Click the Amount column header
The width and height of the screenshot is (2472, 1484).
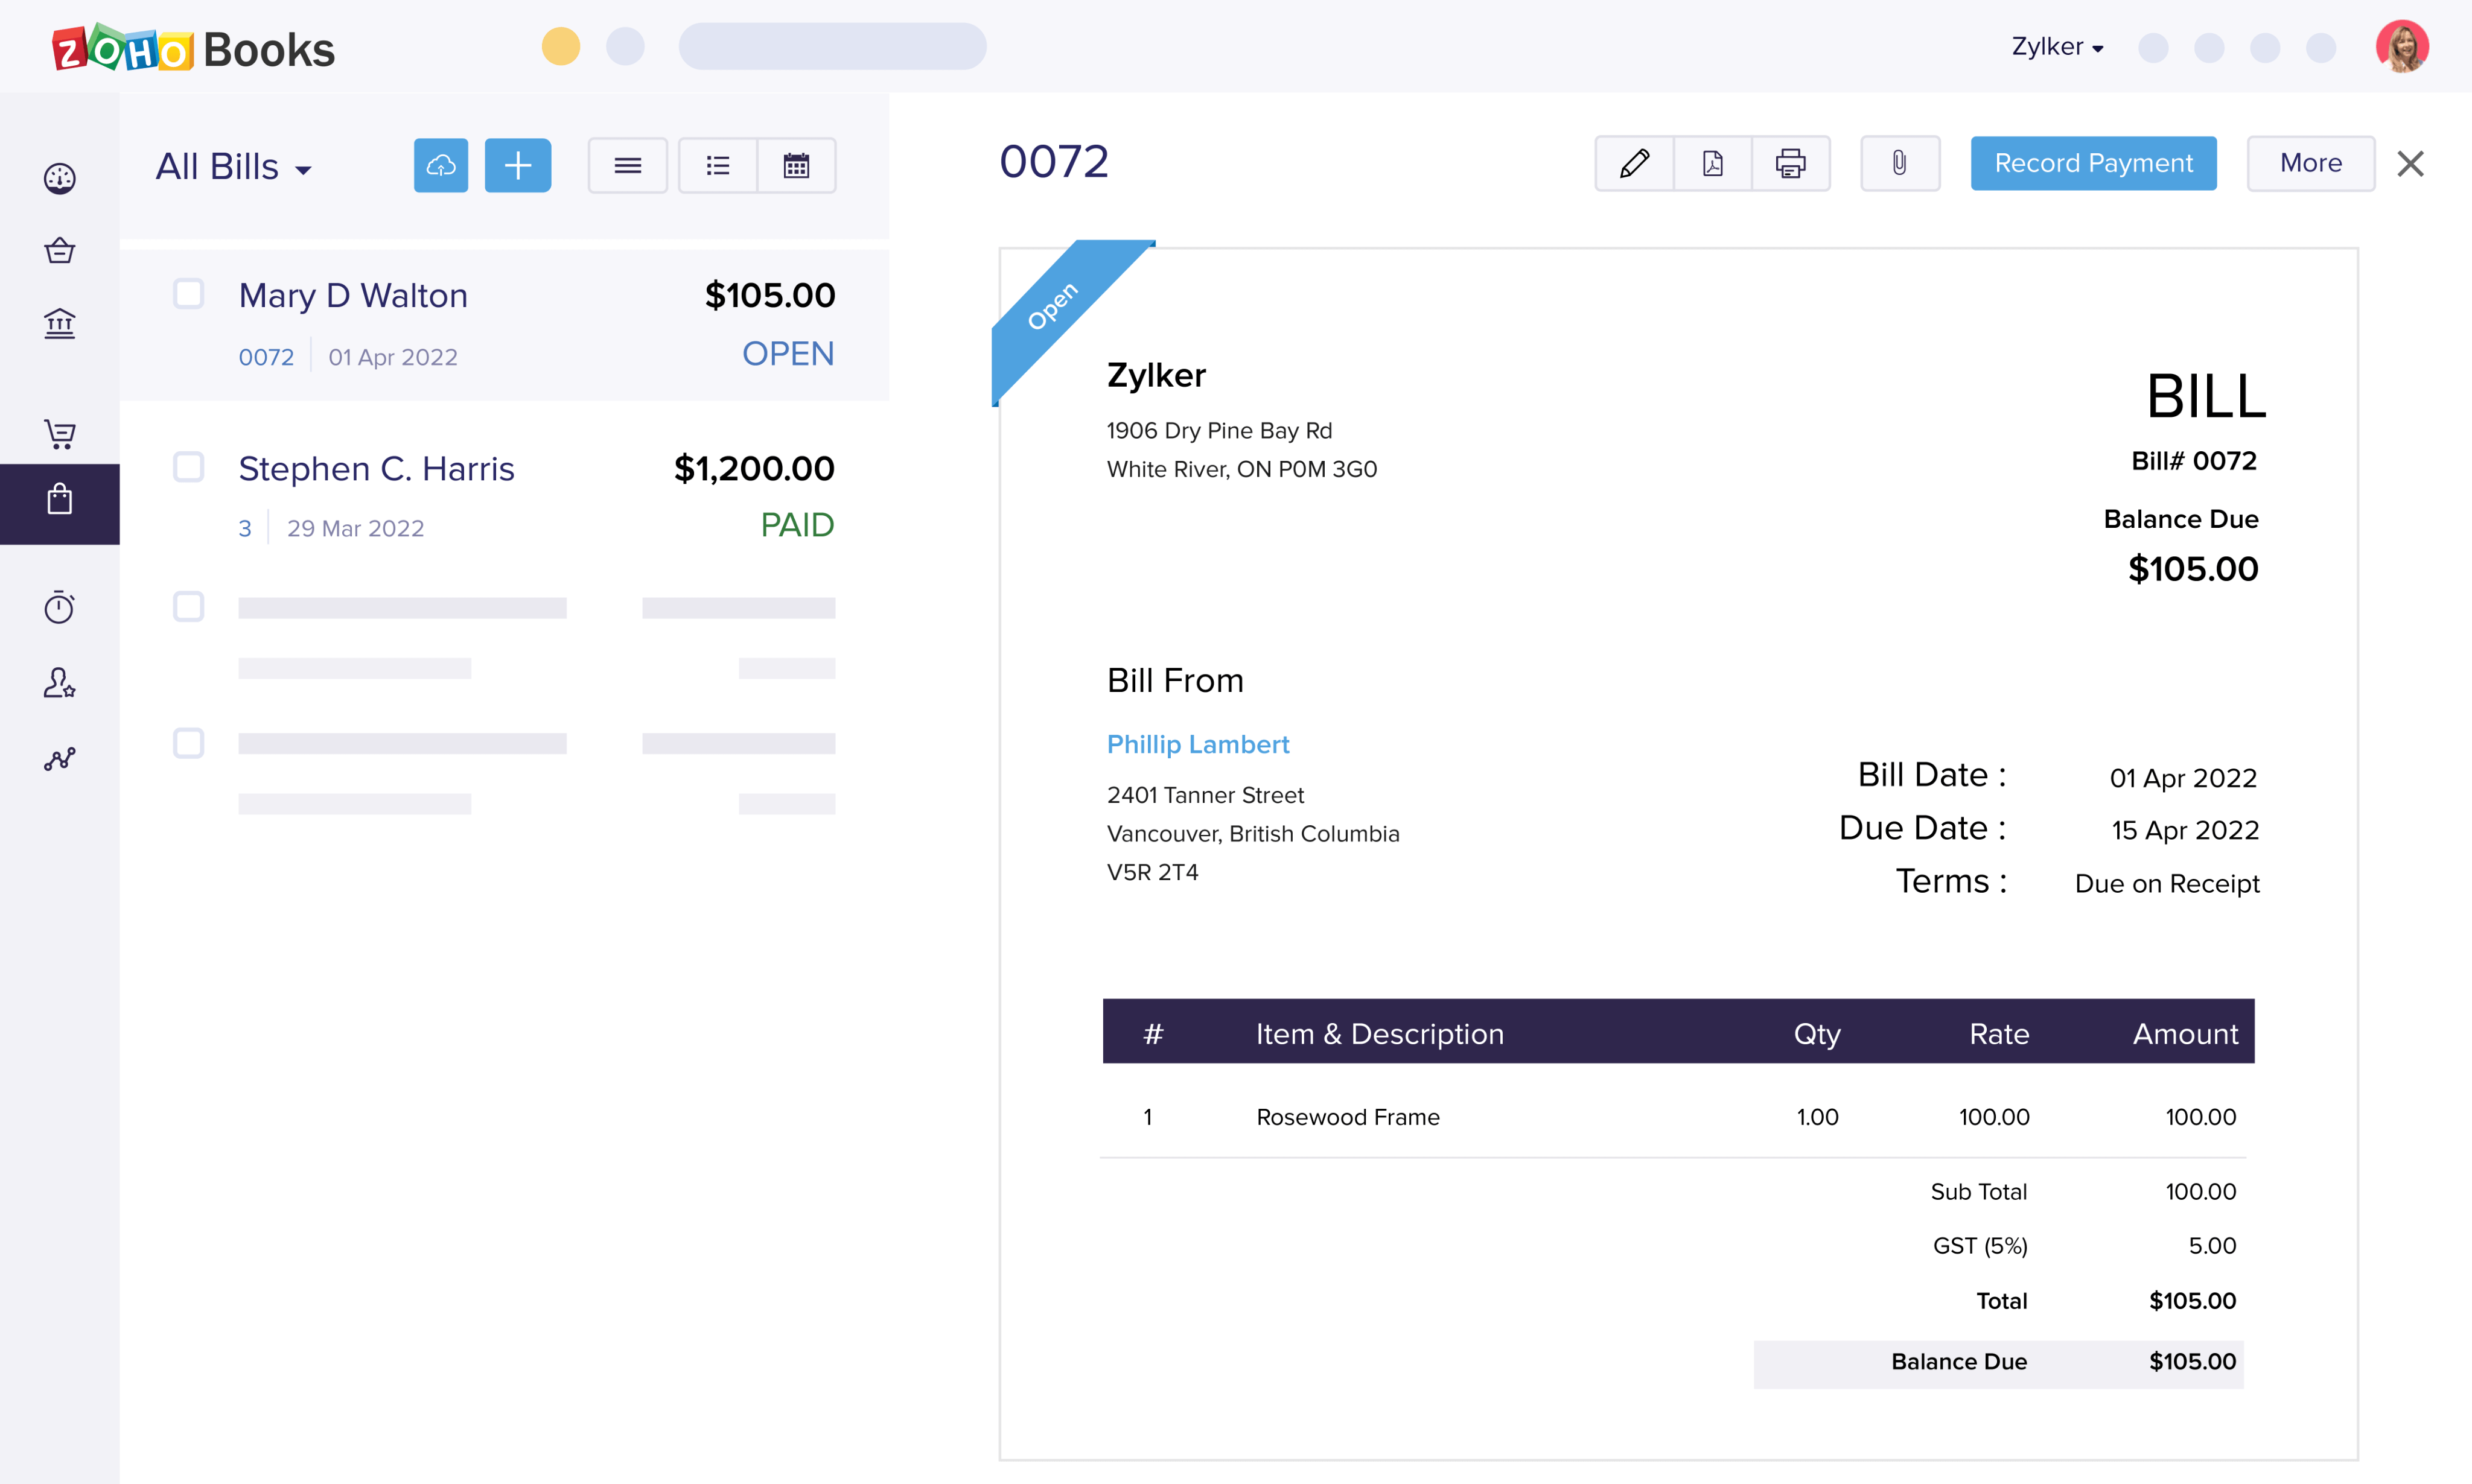pyautogui.click(x=2185, y=1034)
